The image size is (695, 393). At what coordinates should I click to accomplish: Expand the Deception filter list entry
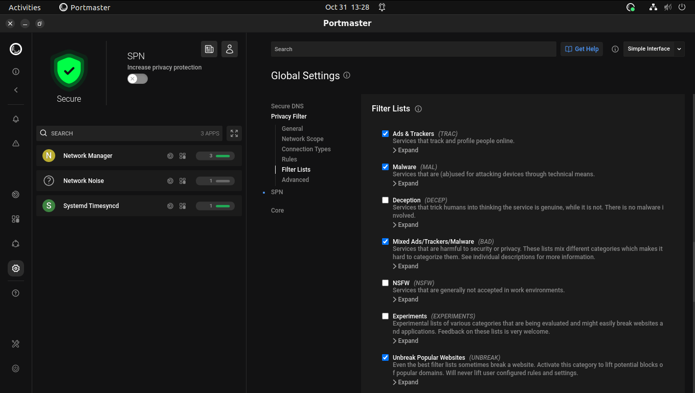[405, 224]
